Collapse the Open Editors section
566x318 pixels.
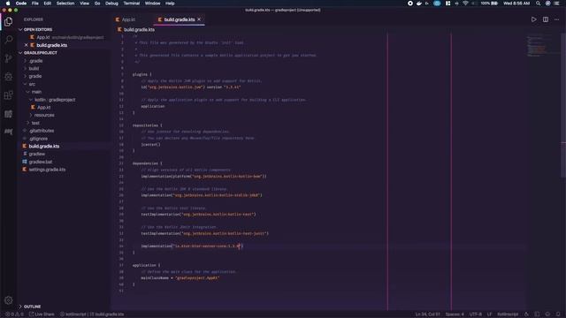click(35, 29)
